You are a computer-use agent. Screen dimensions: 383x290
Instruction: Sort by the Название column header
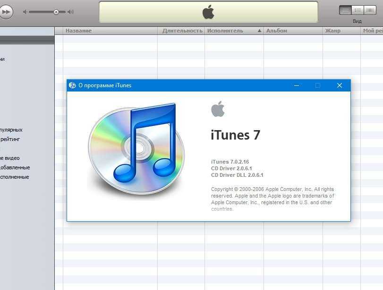tap(110, 31)
